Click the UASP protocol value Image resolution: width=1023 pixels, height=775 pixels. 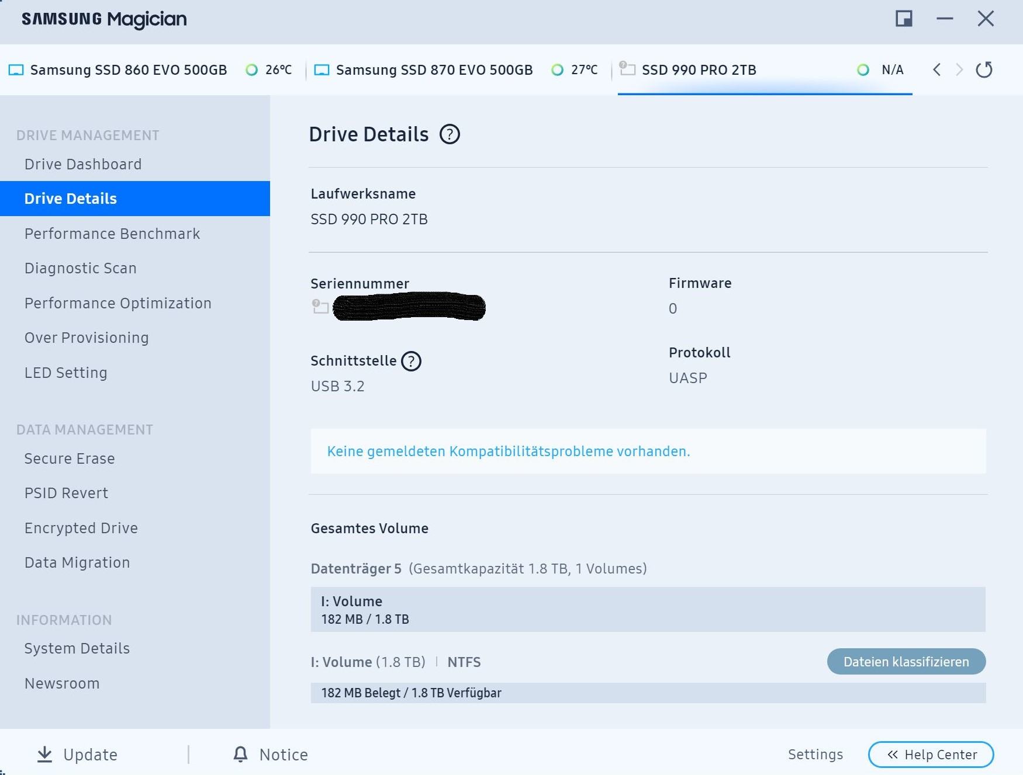(x=688, y=378)
